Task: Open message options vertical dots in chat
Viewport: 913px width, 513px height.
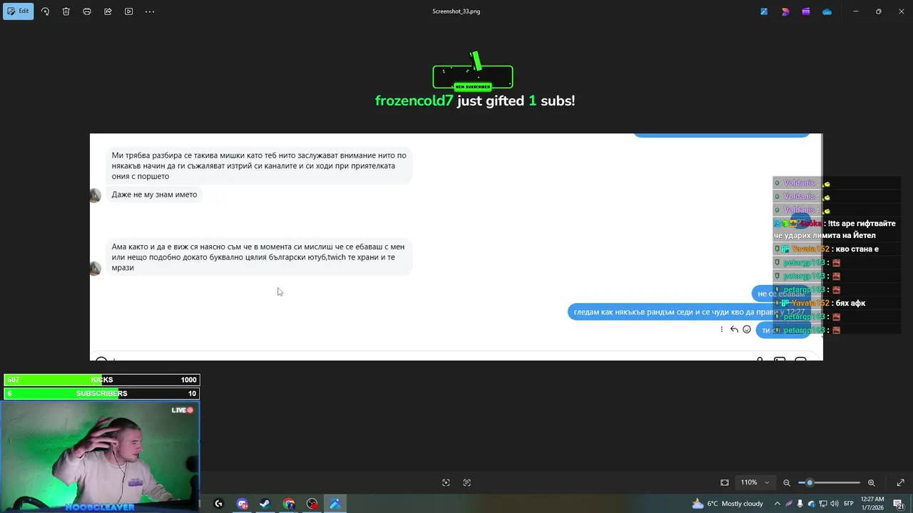Action: pyautogui.click(x=721, y=329)
